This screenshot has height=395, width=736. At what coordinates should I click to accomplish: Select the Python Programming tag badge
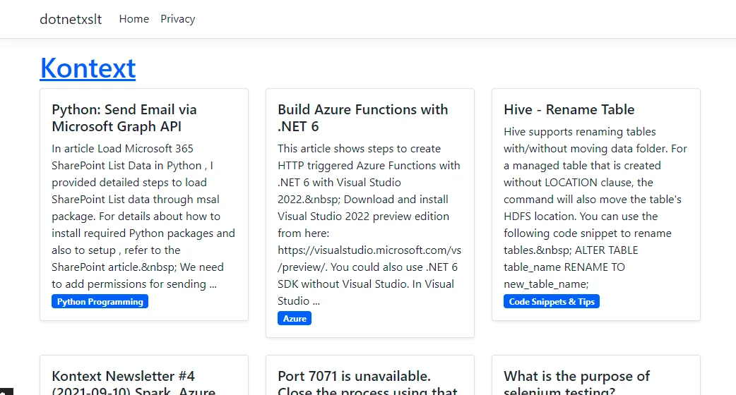pyautogui.click(x=100, y=302)
